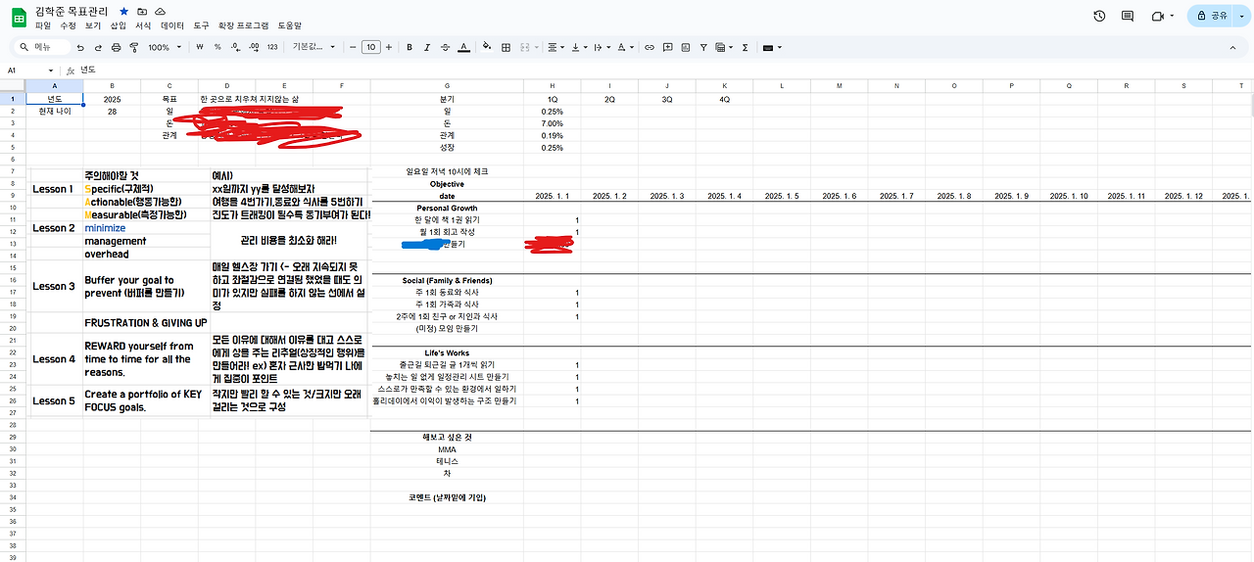Select the 2025. 1. 5 date cell
Screen dimensions: 1254x562
point(782,196)
